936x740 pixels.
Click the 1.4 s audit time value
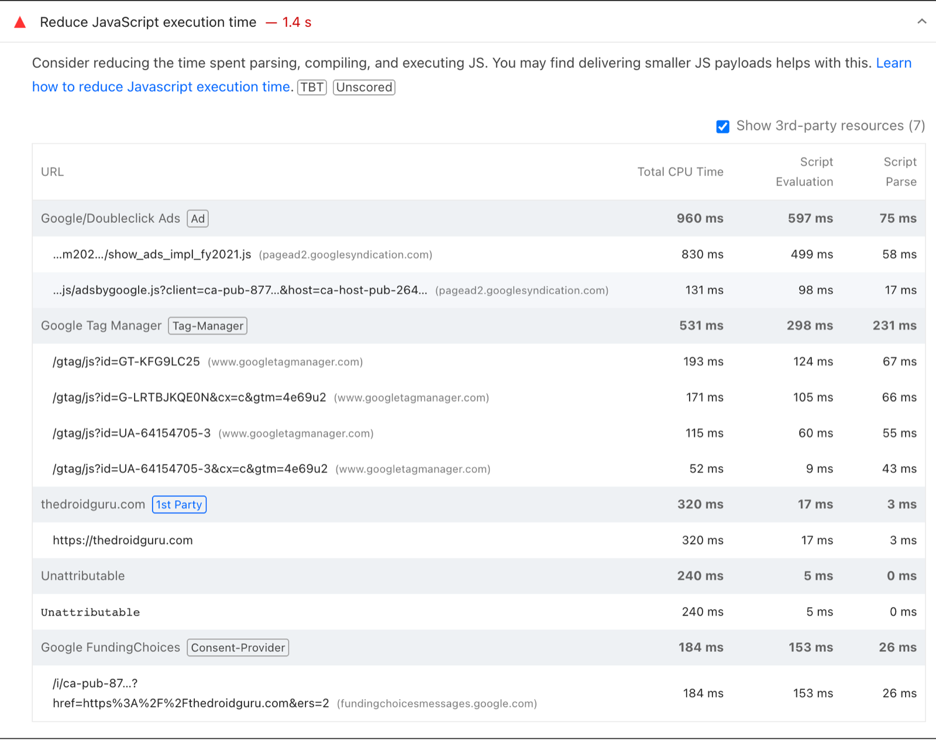click(297, 22)
